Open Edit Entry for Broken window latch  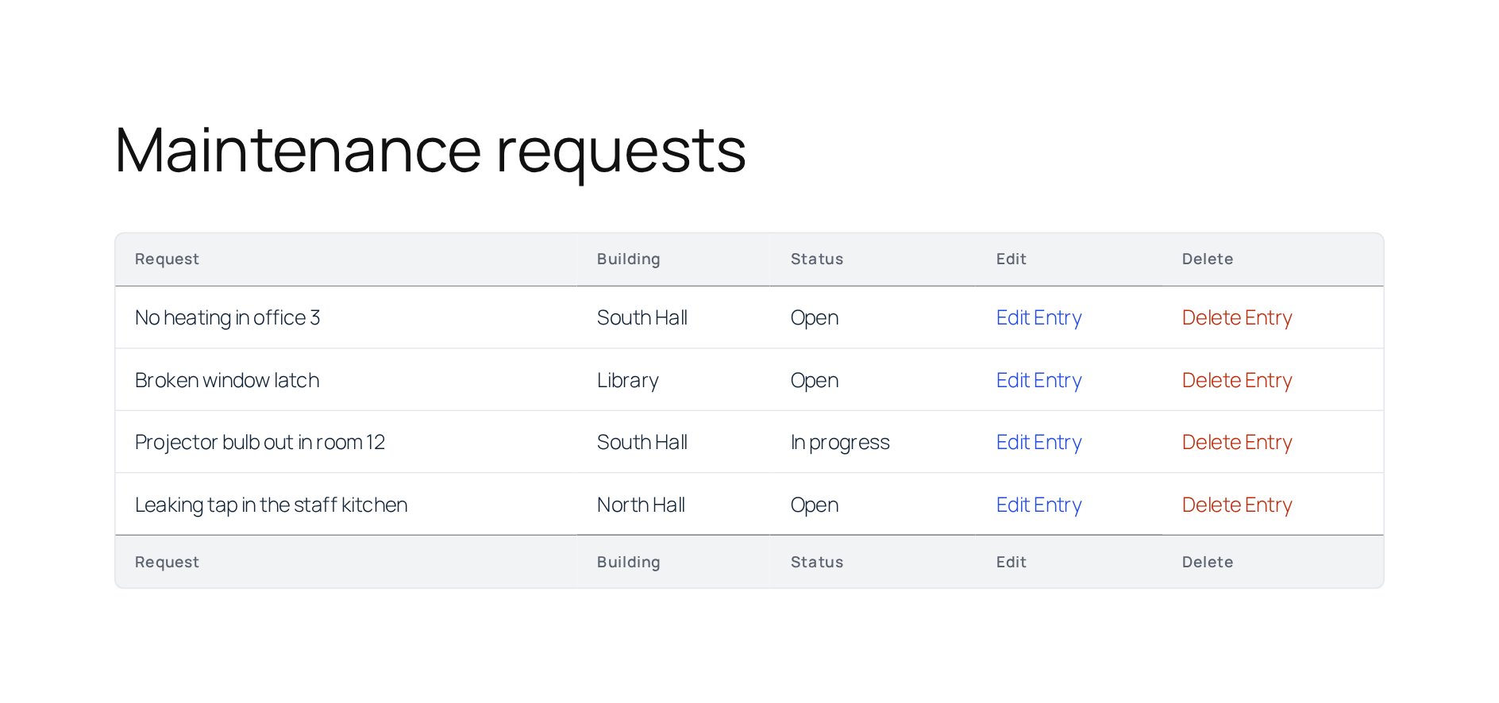pyautogui.click(x=1039, y=380)
